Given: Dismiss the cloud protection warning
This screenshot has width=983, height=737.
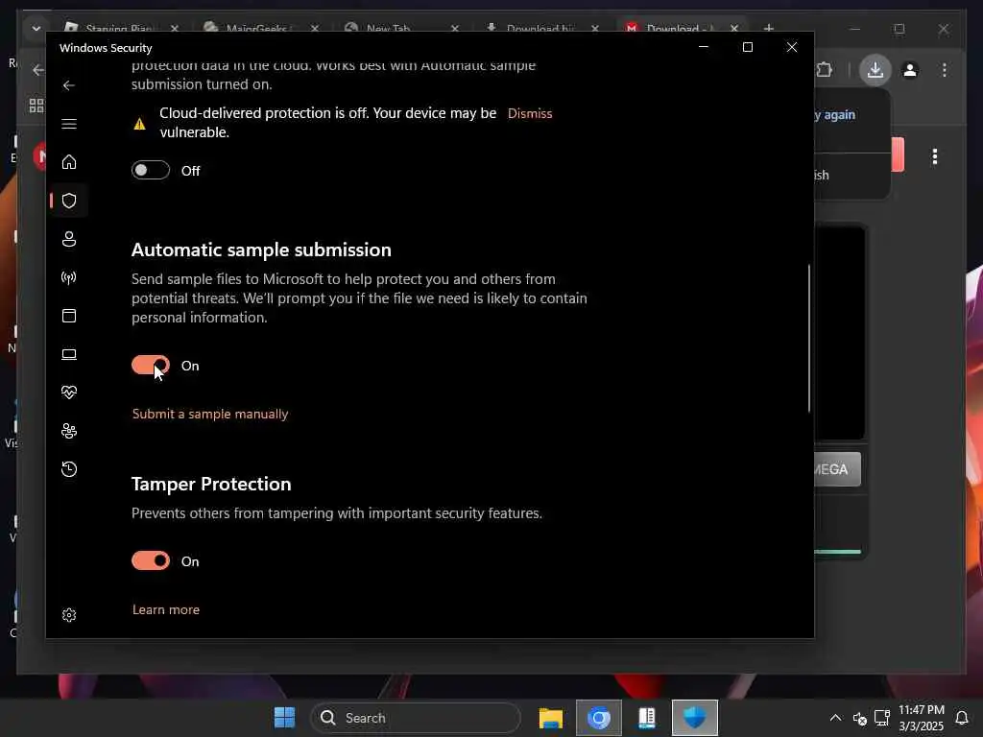Looking at the screenshot, I should tap(530, 113).
